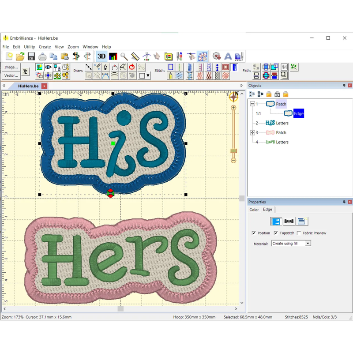
Task: Switch to the Edge tab in Properties
Action: coord(267,209)
